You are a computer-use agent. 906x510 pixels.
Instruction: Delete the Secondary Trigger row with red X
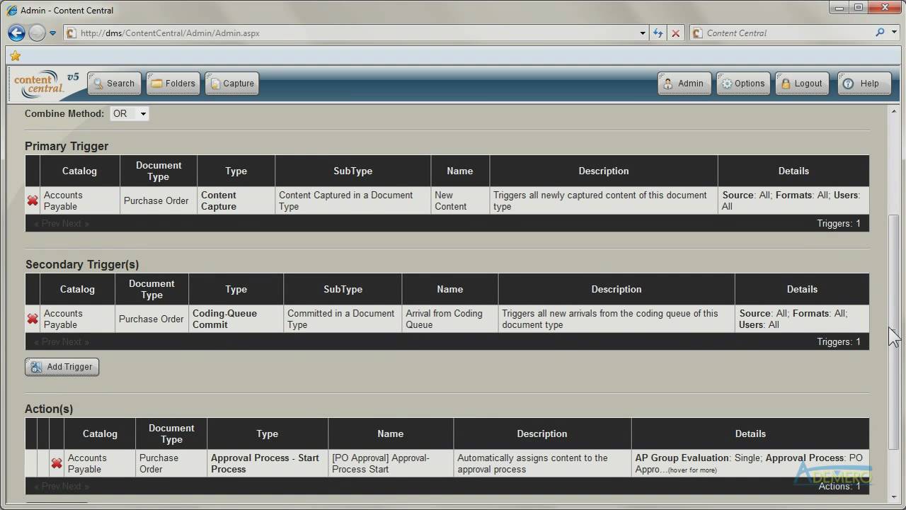33,319
